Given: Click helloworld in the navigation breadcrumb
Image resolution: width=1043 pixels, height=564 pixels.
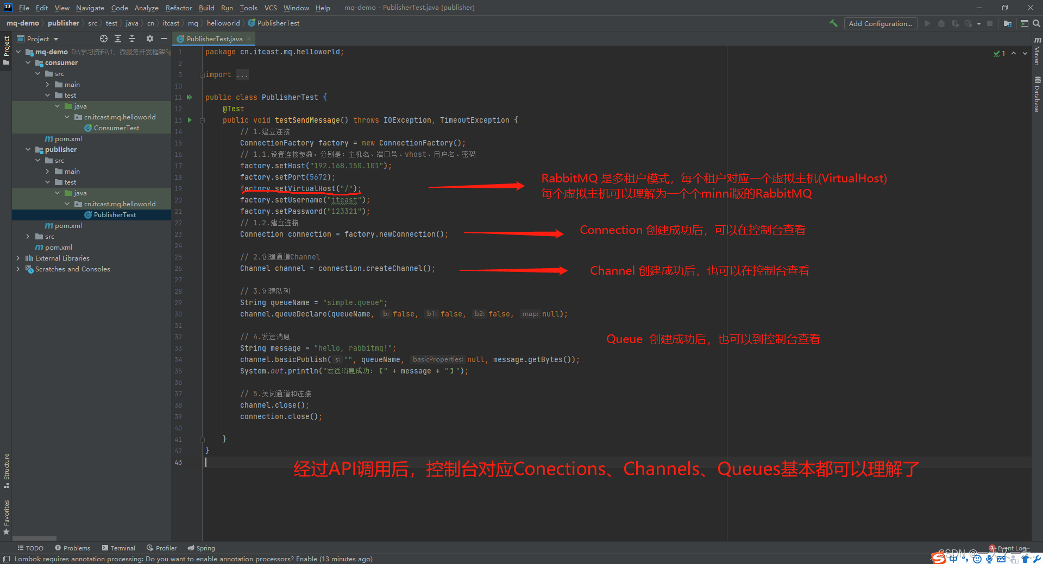Looking at the screenshot, I should [x=223, y=23].
